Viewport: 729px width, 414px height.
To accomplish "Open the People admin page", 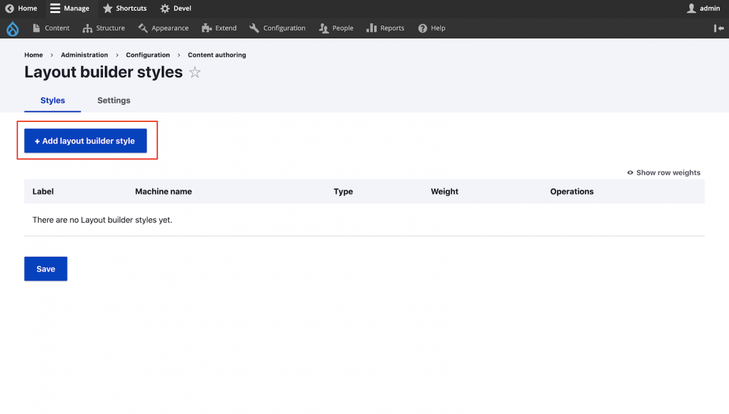I will 336,28.
